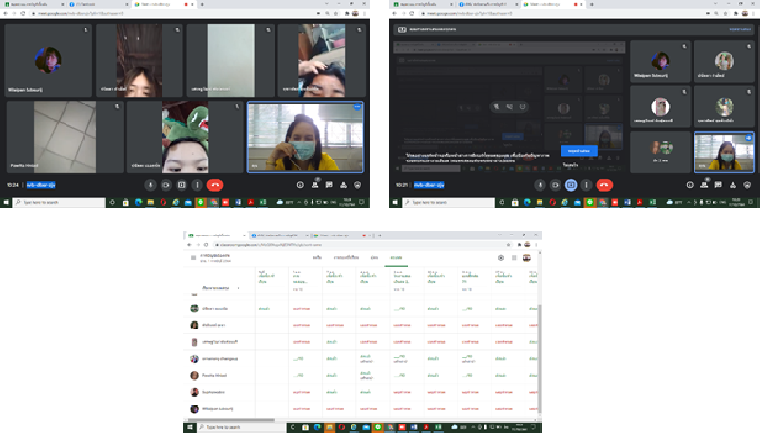This screenshot has width=760, height=433.
Task: Open the Google apps grid in Classroom
Action: pos(514,257)
